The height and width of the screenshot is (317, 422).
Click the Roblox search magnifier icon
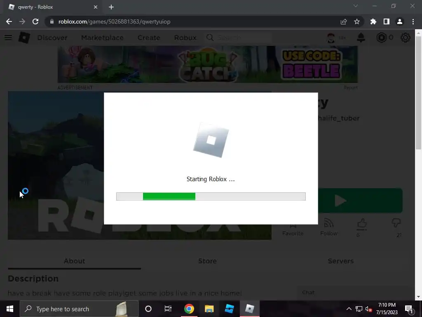tap(210, 38)
